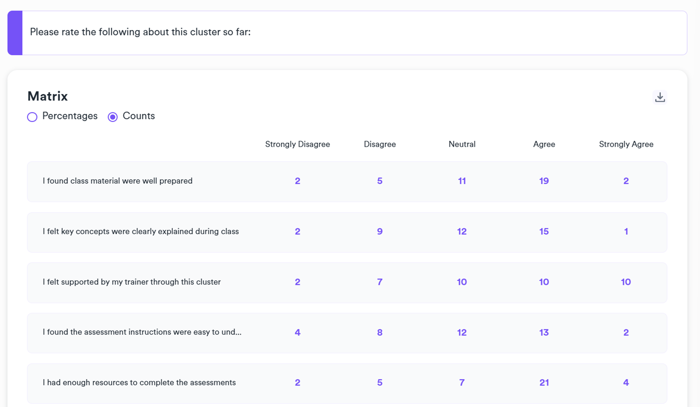Screen dimensions: 700x407
Task: Click the Agree column header
Action: (544, 144)
